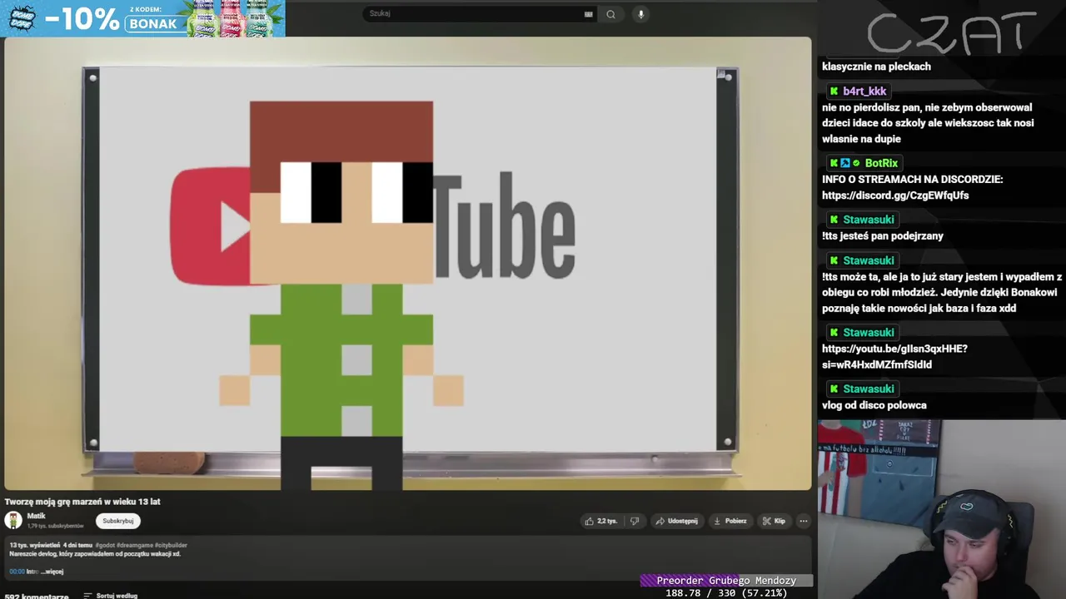
Task: Click the #dreamgame hashtag in description
Action: (x=134, y=545)
